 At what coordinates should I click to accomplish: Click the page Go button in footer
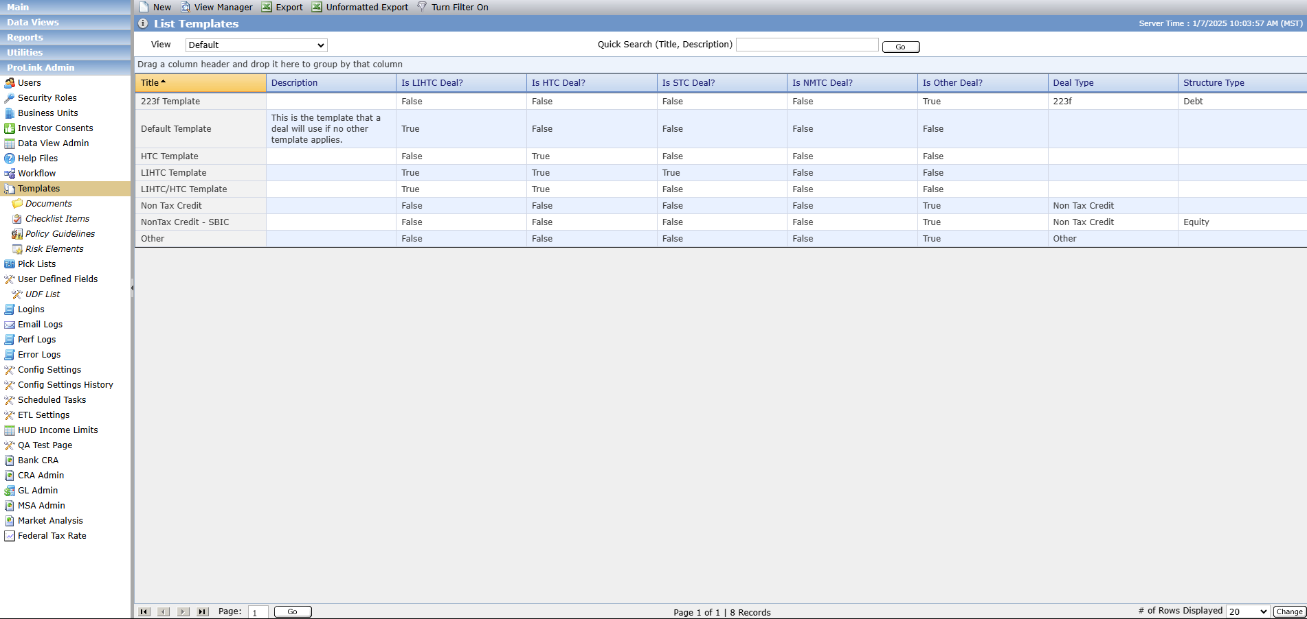(293, 611)
